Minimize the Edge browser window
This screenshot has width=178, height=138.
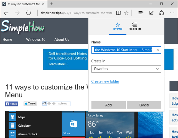pyautogui.click(x=151, y=4)
